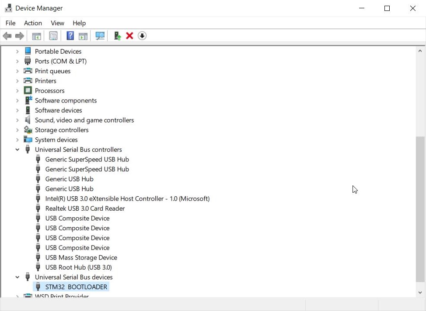Screen dimensions: 426x311
Task: Open the Action menu
Action: tap(33, 23)
